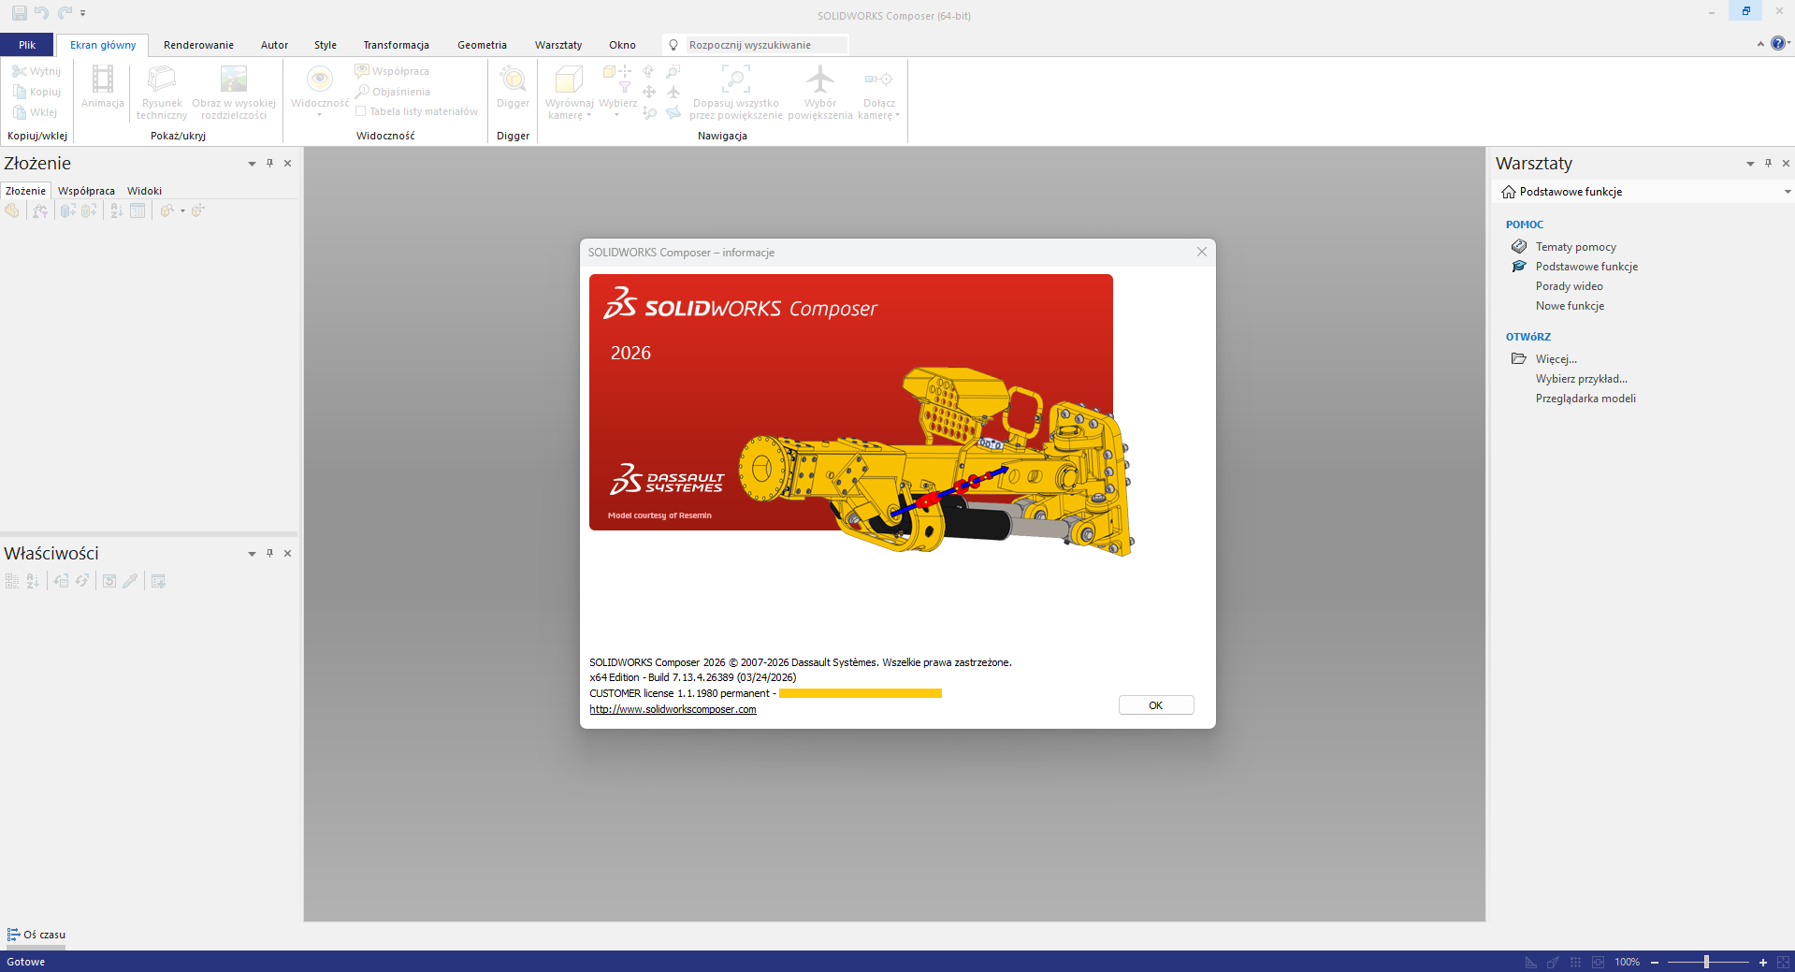The height and width of the screenshot is (972, 1795).
Task: Click the zoom out minus in status bar
Action: pos(1655,962)
